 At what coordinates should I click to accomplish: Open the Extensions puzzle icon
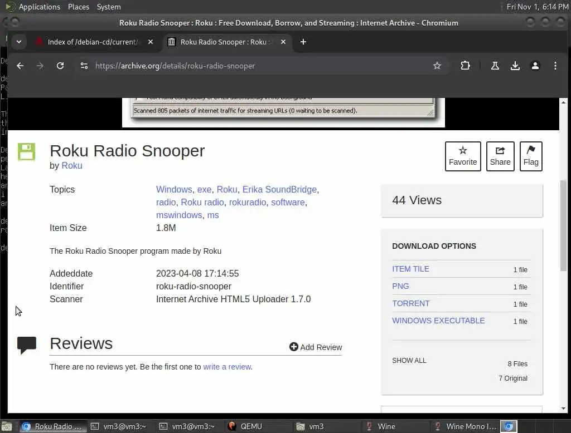pos(465,66)
